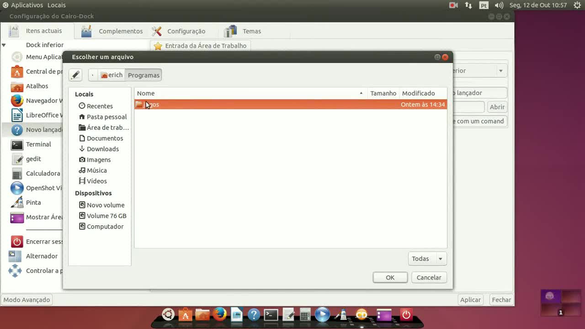Switch to the Temas tab
Screen dimensions: 585x329
point(243,31)
